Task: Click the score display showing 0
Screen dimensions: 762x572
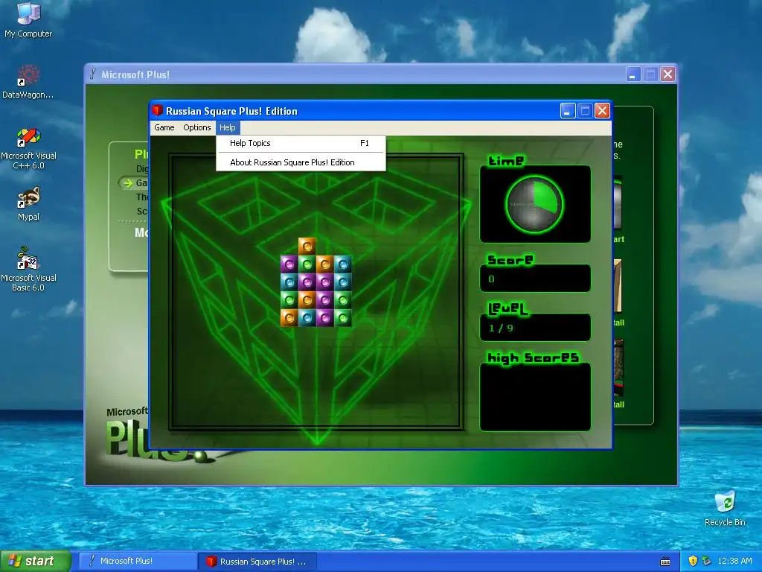Action: 535,279
